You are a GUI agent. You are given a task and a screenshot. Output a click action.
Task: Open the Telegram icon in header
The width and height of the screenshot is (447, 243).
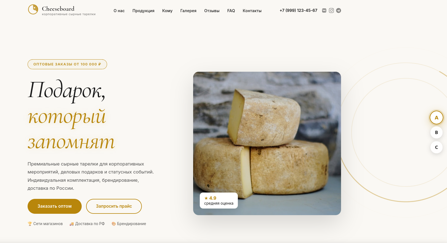339,10
